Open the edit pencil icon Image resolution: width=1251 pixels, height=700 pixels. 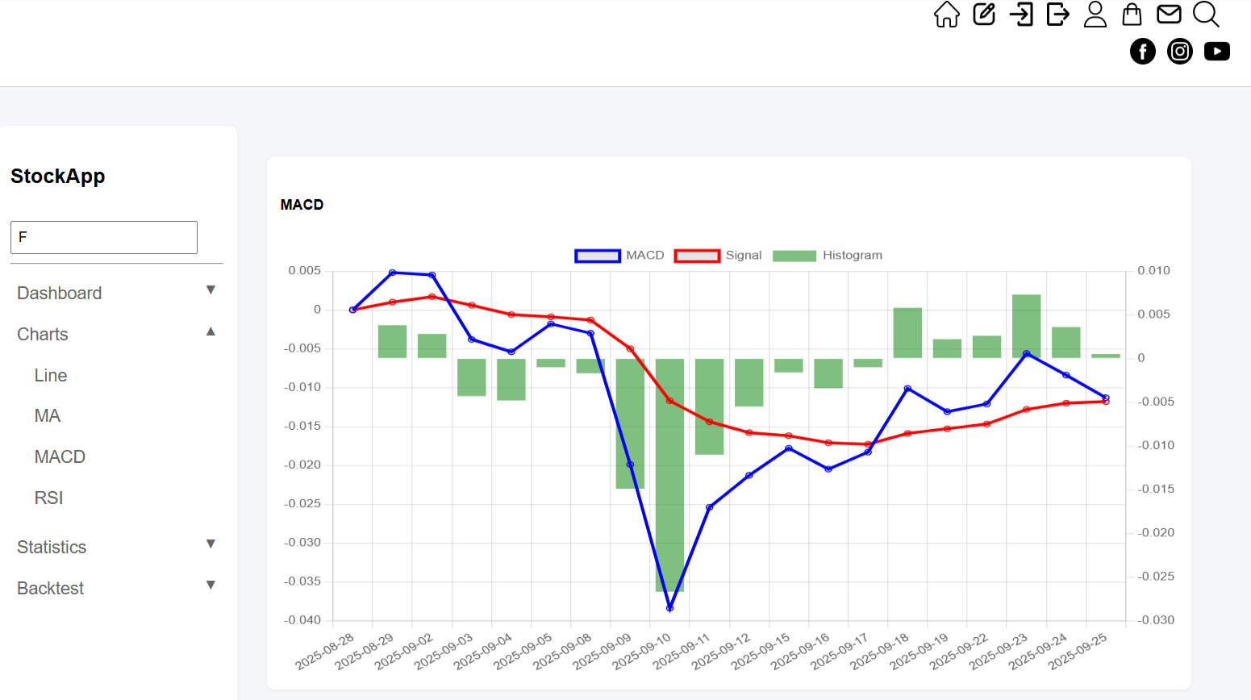[x=984, y=15]
